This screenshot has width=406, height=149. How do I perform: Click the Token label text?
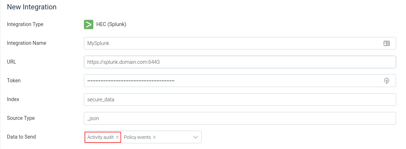pos(14,81)
